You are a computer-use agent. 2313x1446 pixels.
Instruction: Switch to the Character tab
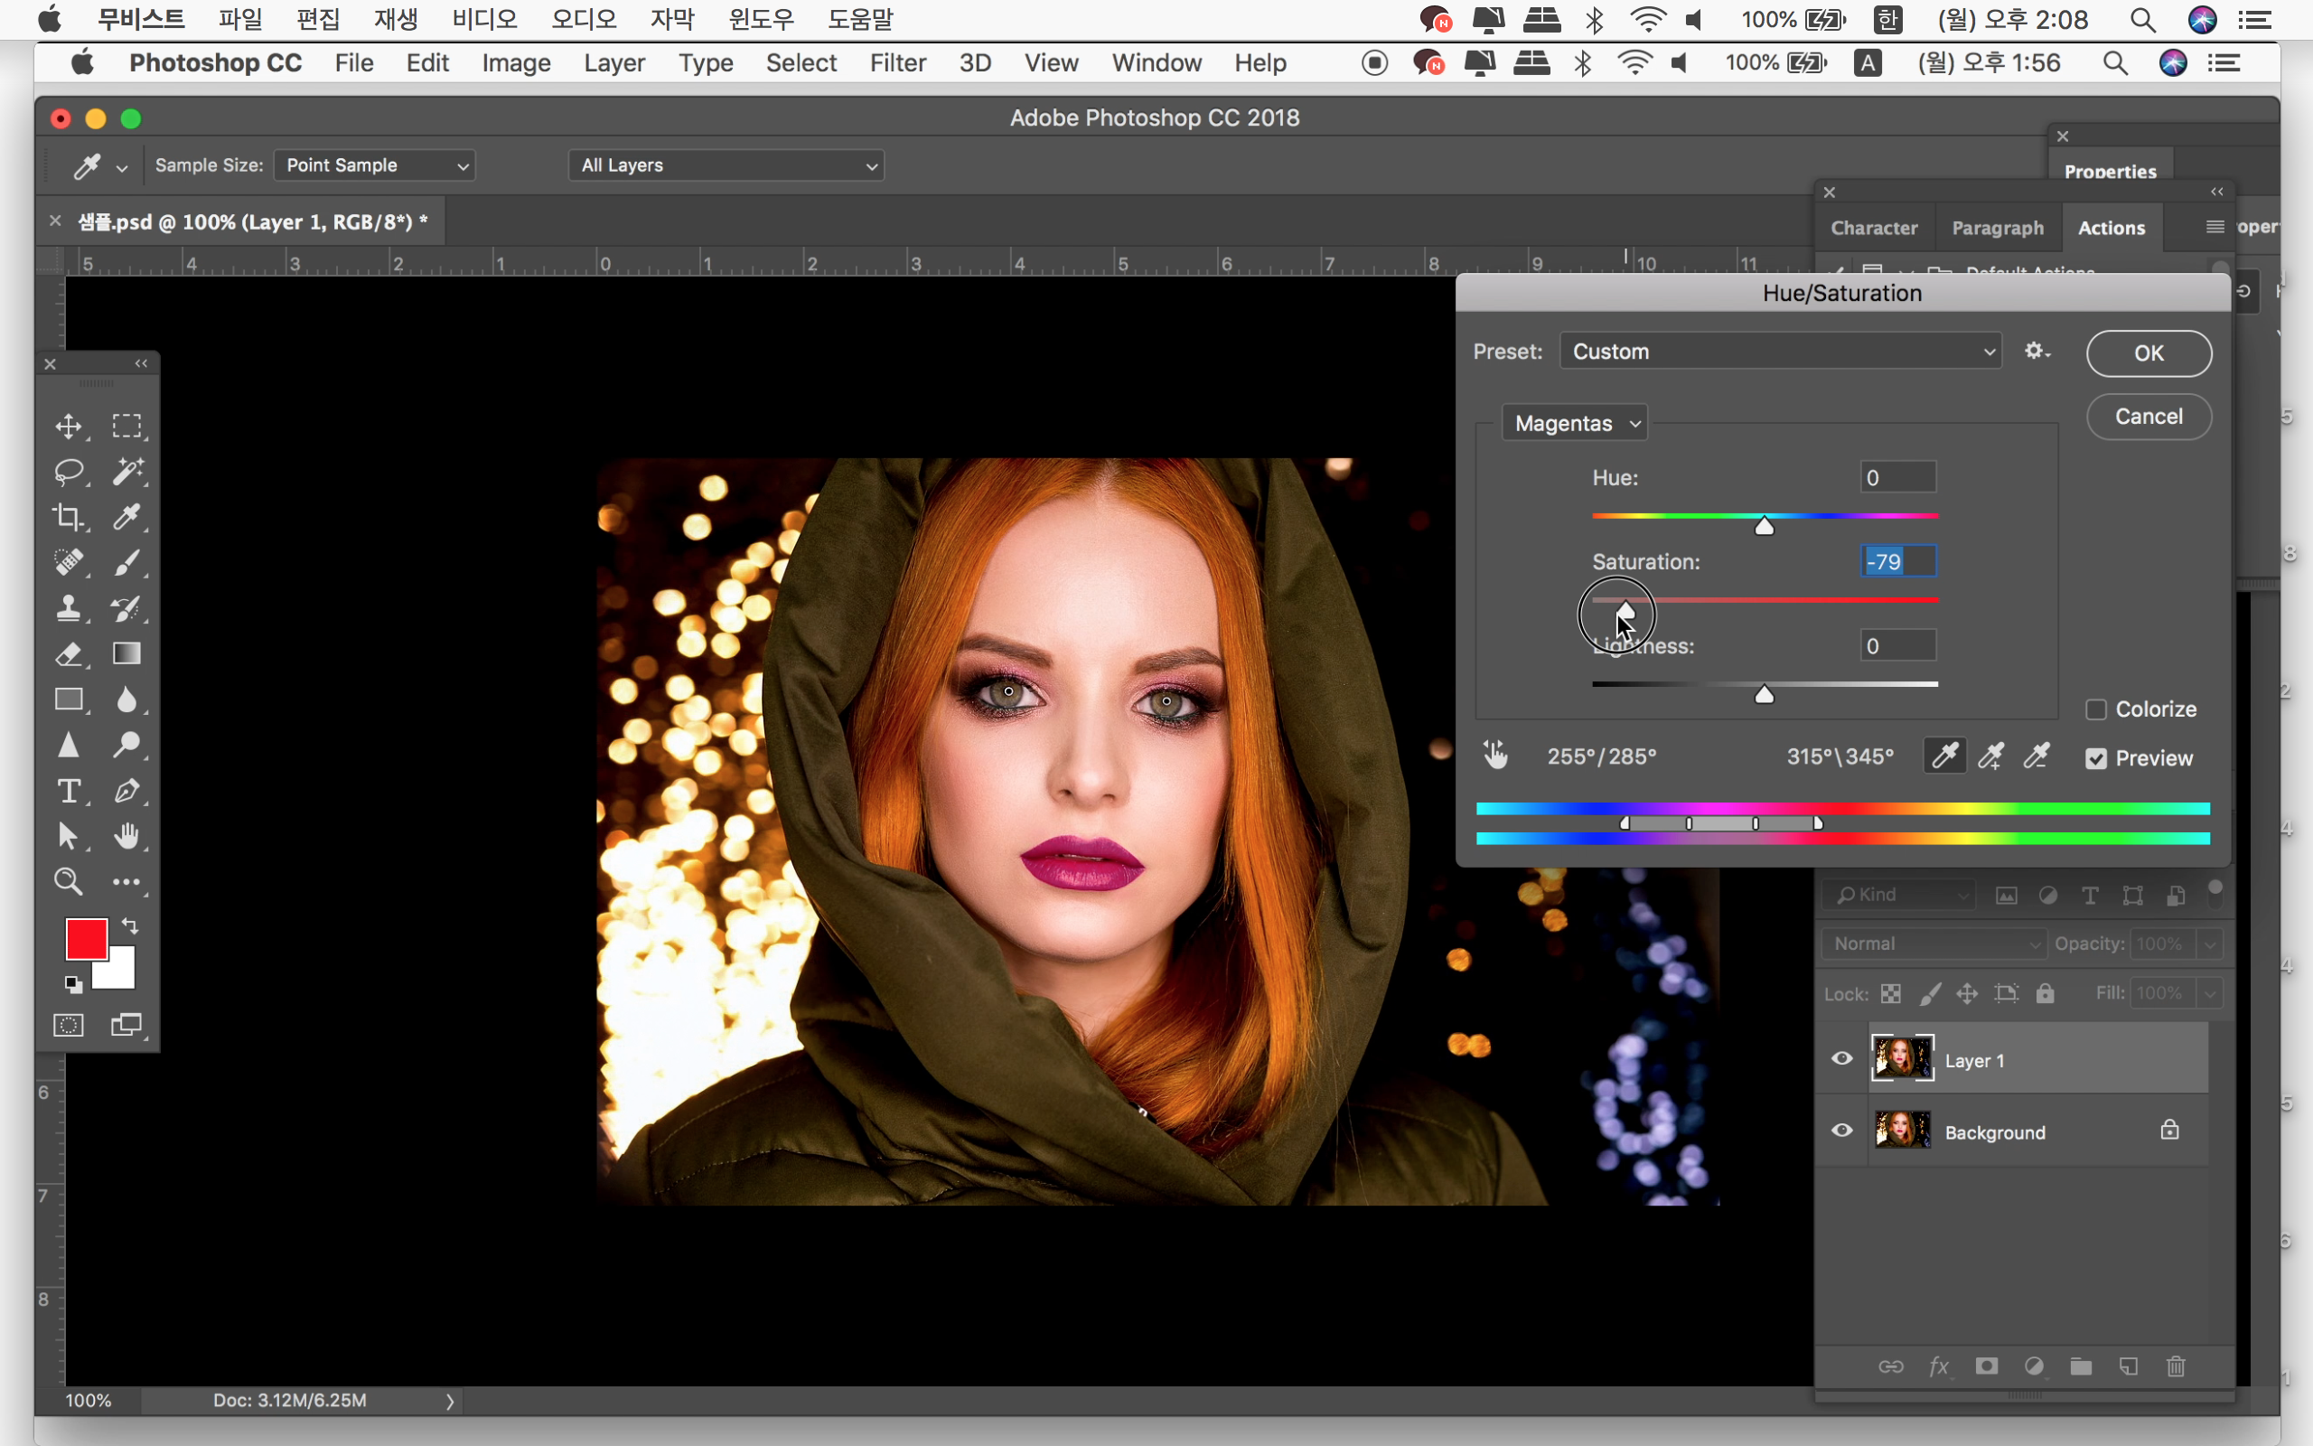[x=1873, y=228]
